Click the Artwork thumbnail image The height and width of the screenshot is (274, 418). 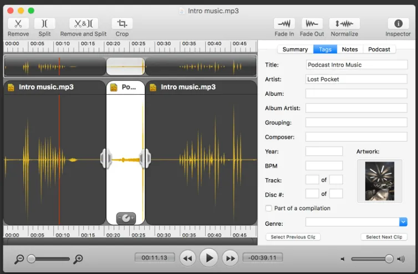point(380,181)
